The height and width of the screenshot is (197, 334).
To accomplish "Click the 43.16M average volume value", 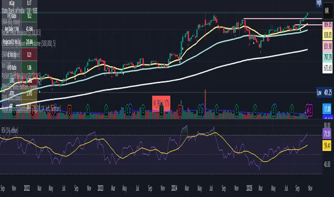I will coord(29,29).
